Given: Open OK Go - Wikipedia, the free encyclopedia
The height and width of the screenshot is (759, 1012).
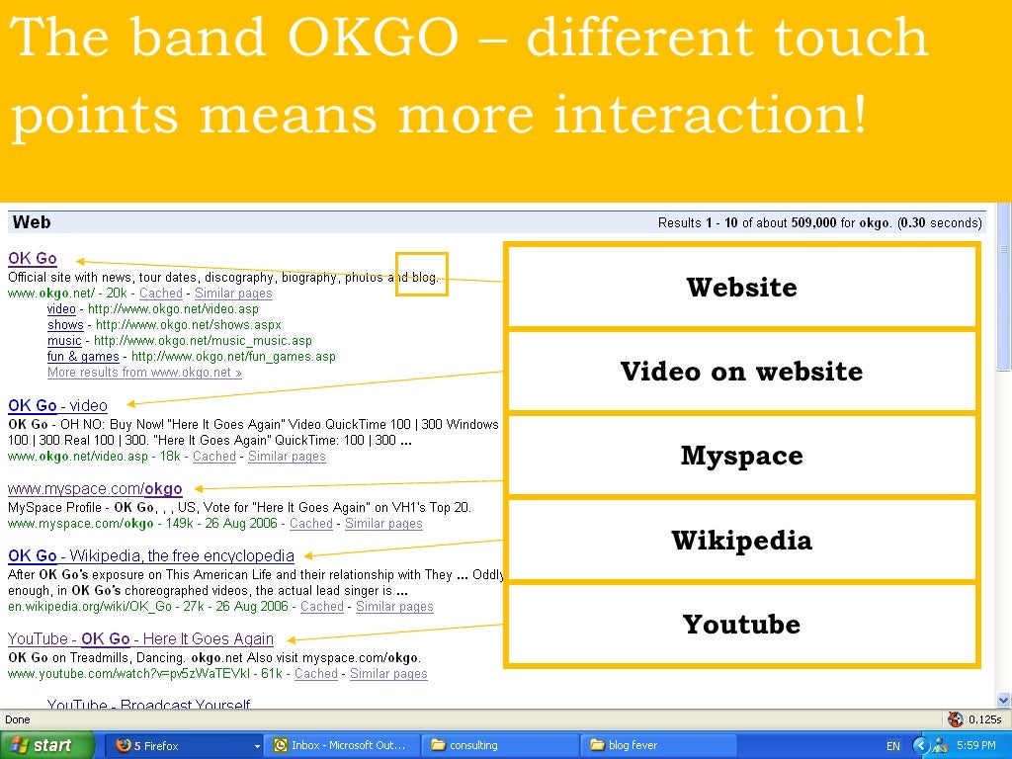Looking at the screenshot, I should [x=151, y=556].
